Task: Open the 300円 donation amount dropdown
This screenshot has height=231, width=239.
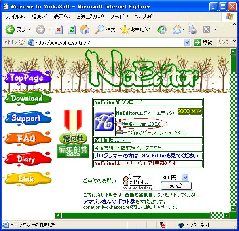Action: click(185, 177)
